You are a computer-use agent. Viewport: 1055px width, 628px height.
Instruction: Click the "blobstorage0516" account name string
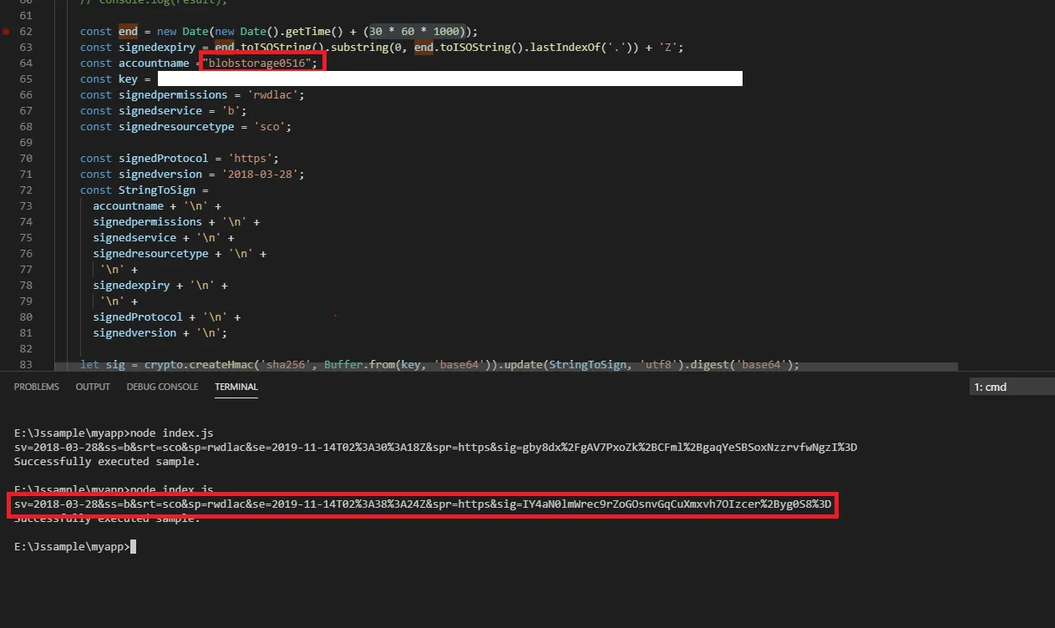tap(258, 63)
